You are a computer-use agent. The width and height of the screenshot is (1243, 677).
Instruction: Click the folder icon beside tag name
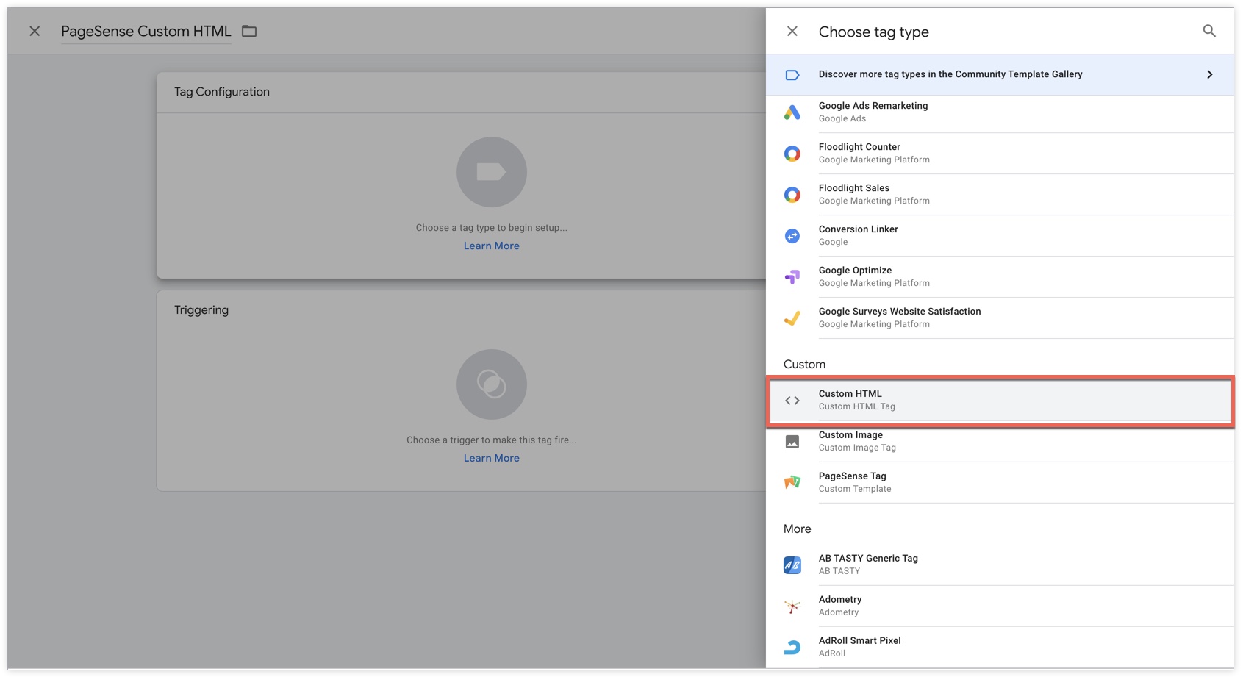point(249,31)
